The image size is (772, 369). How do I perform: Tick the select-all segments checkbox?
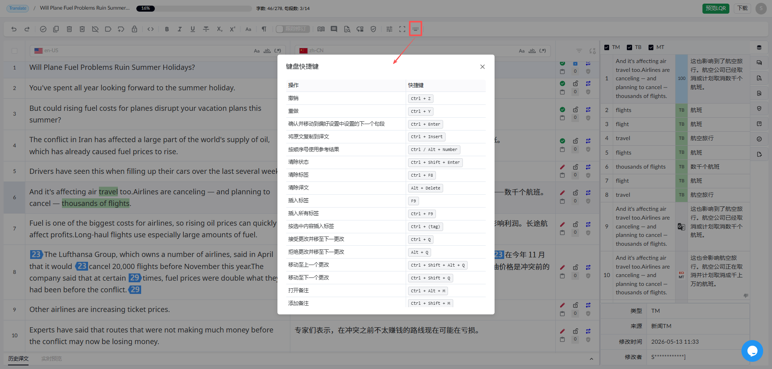[14, 51]
